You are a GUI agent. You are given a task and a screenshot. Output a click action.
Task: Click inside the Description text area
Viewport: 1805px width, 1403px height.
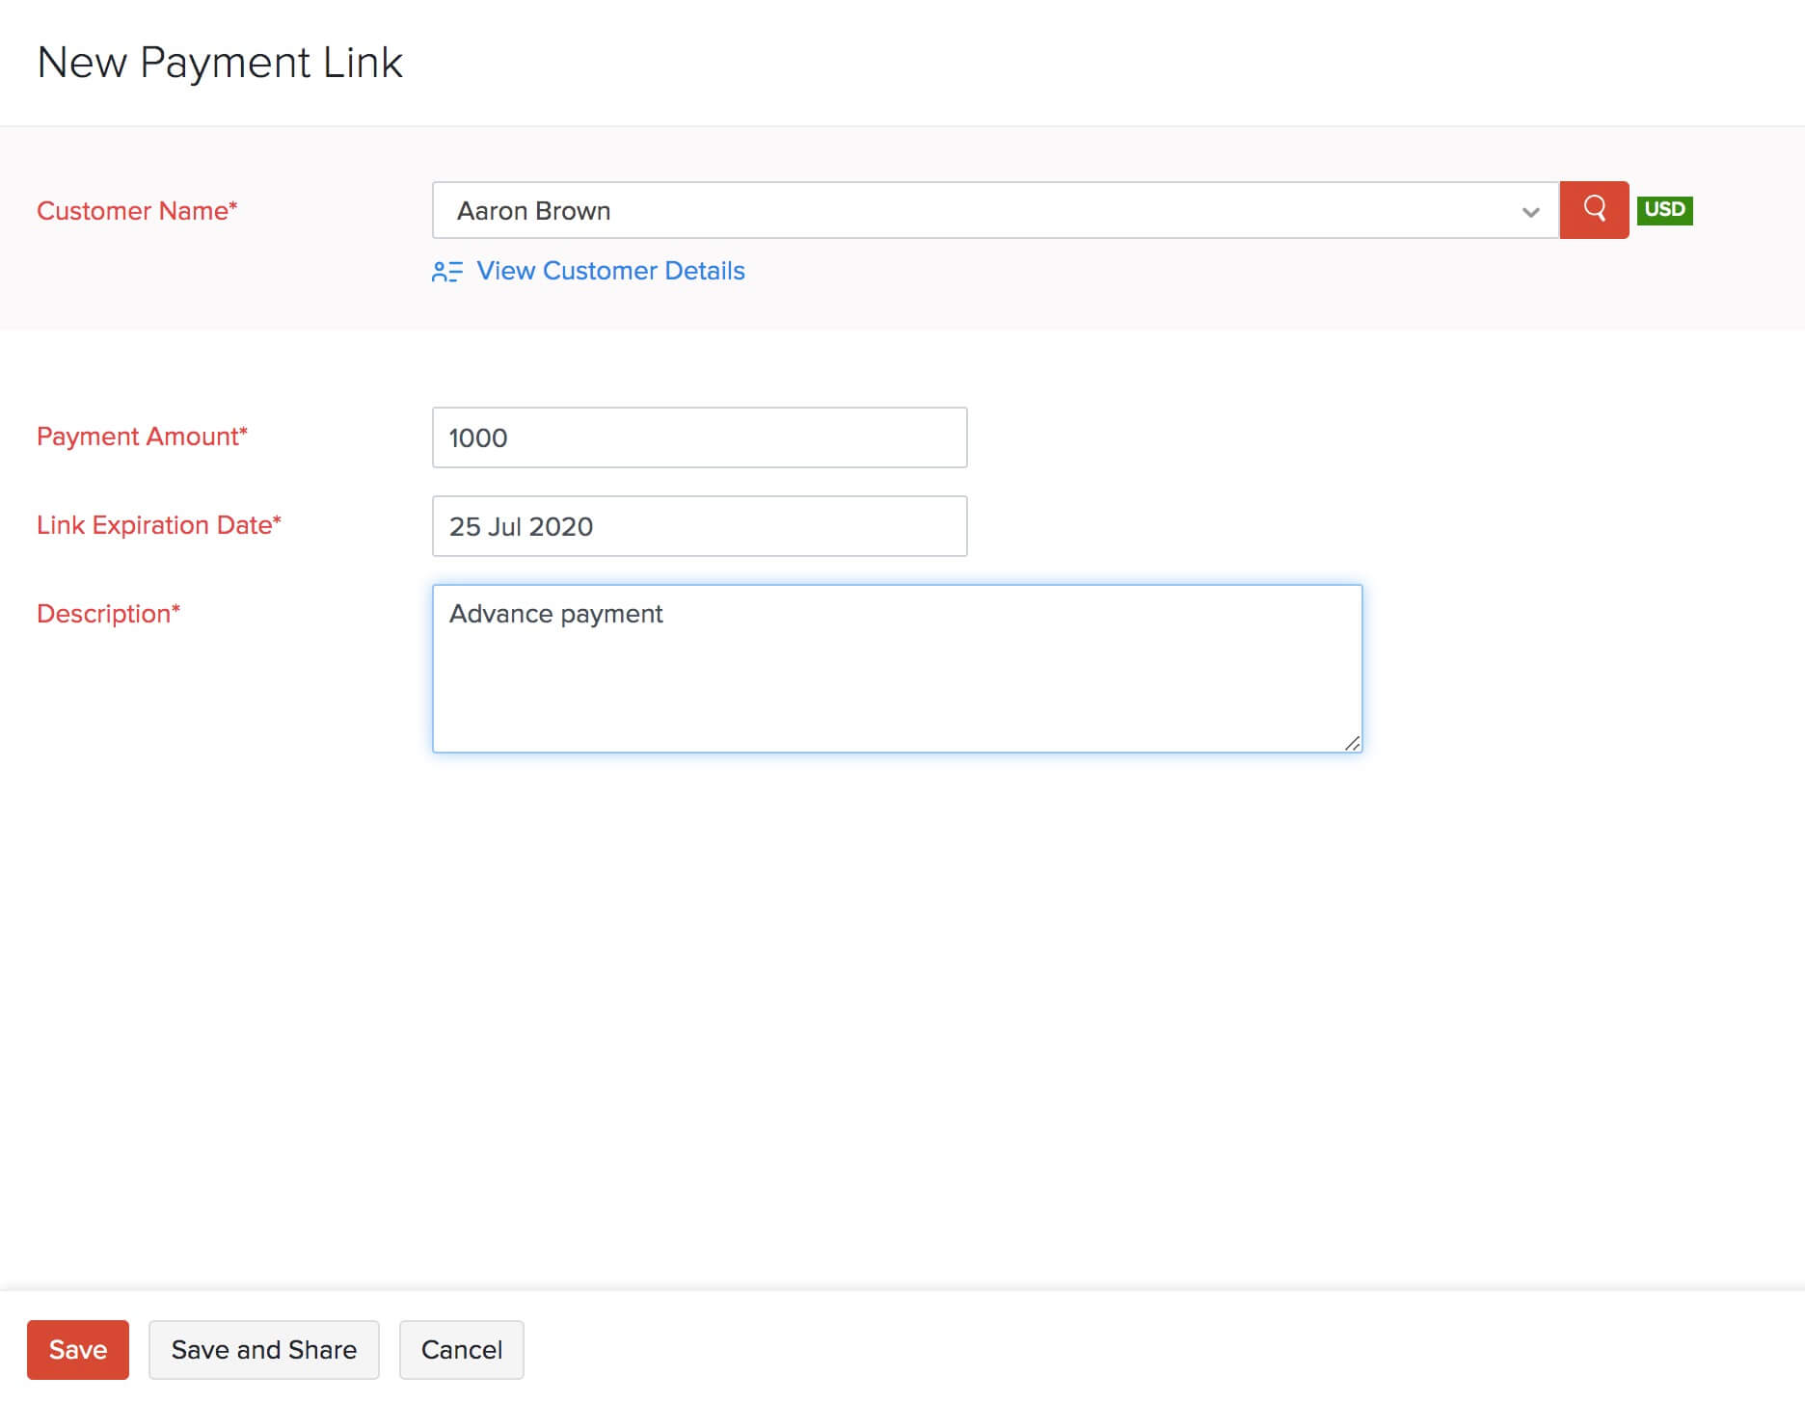click(x=897, y=665)
